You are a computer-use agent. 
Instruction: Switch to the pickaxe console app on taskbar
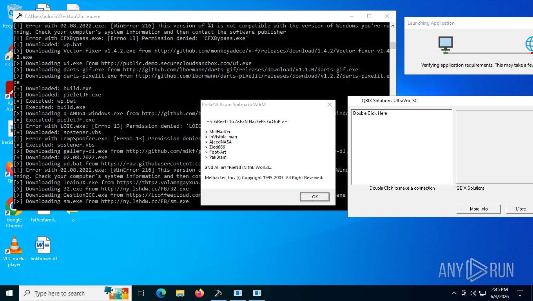(218, 293)
